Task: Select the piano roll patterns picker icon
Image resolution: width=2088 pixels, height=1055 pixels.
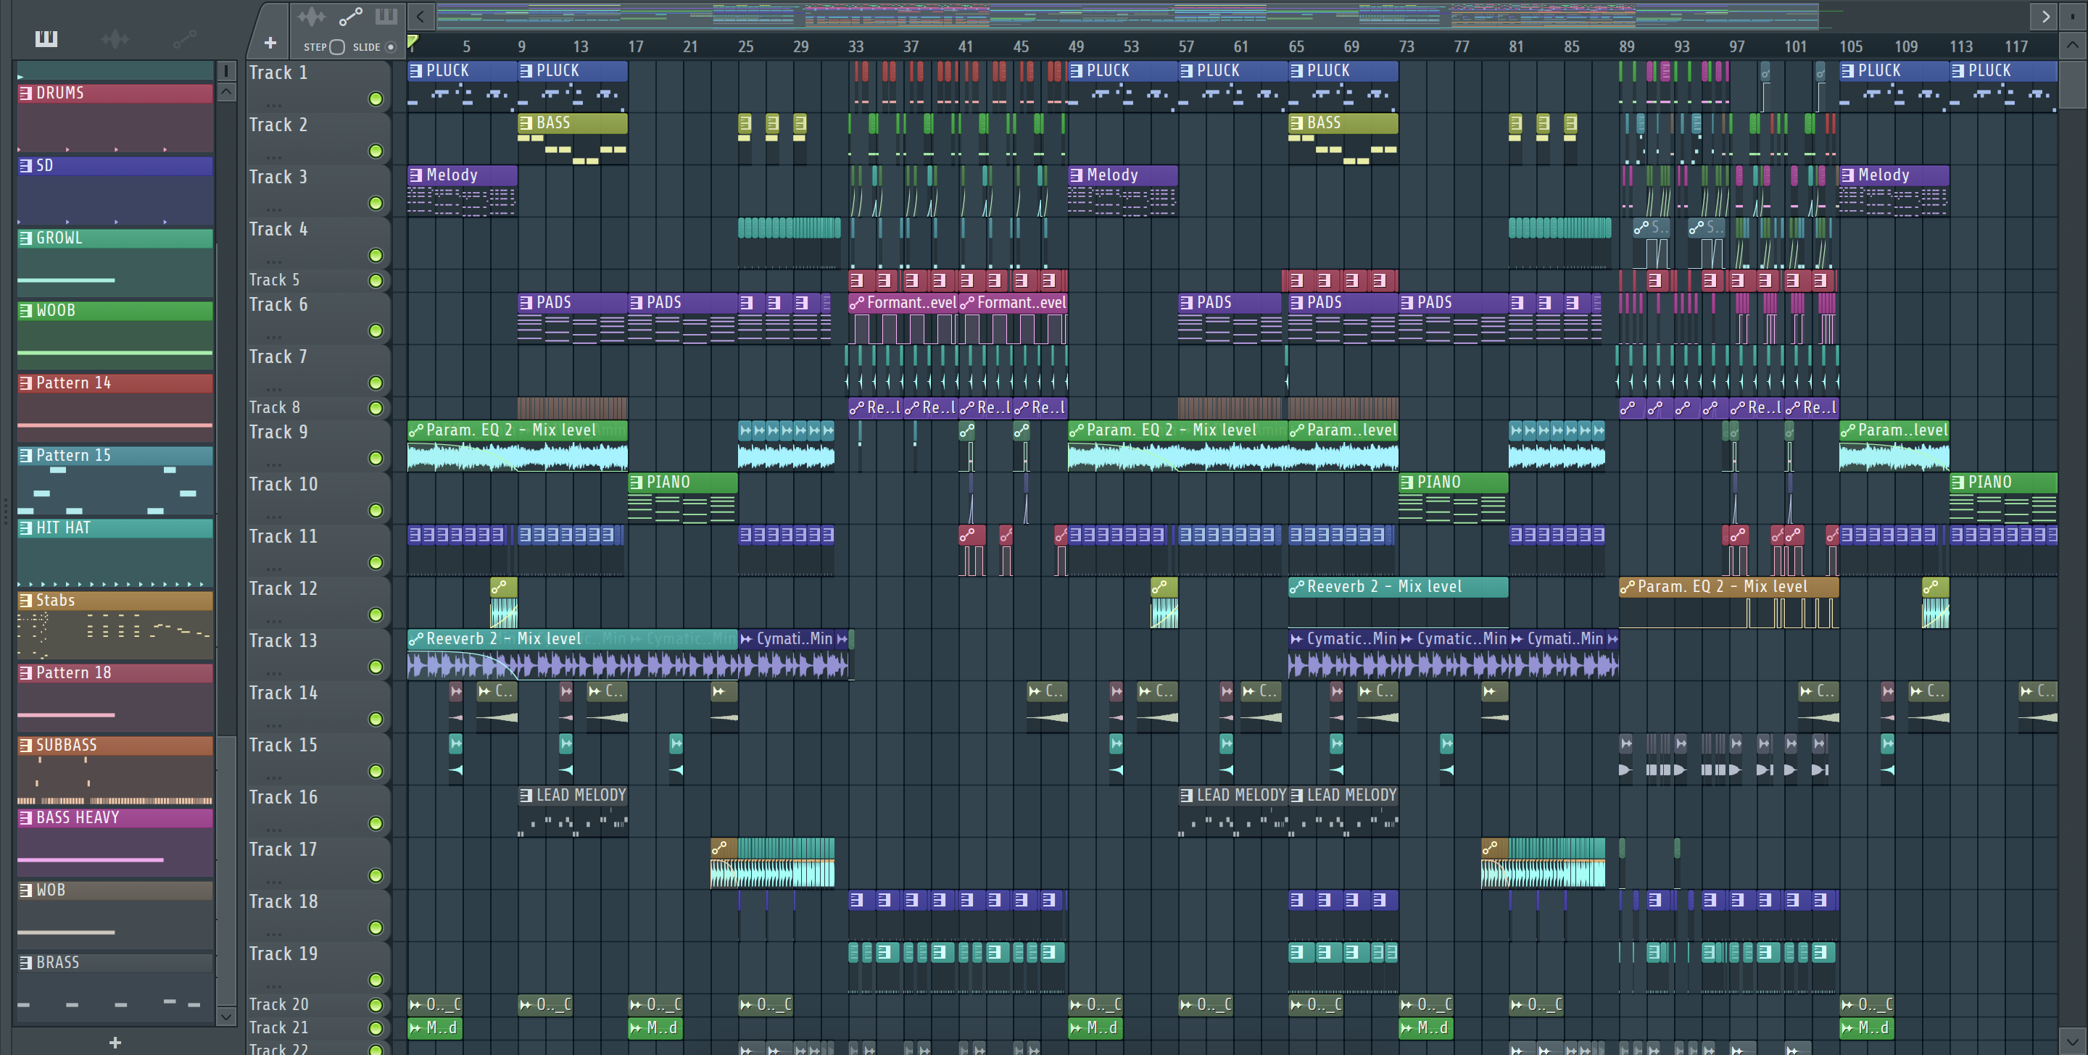Action: (x=46, y=38)
